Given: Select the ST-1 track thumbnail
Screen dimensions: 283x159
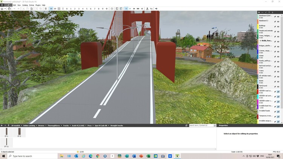Looking at the screenshot, I should 6,132.
